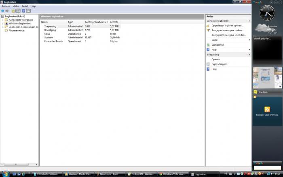Viewport: 283px width, 177px height.
Task: Click 40.417 event count for Systeem
Action: tap(88, 38)
